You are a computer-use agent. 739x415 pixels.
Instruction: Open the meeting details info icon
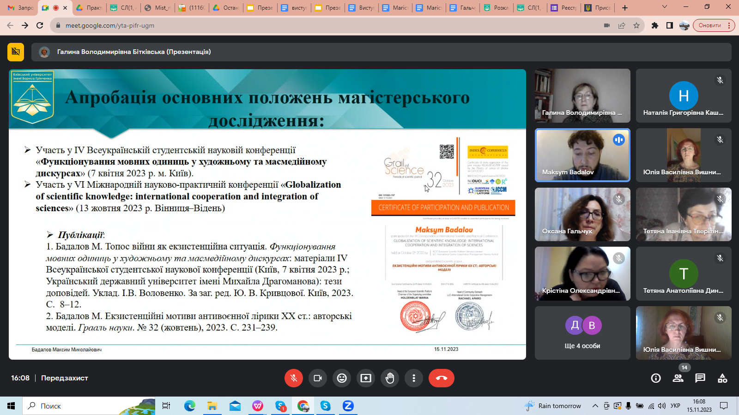[x=656, y=378]
